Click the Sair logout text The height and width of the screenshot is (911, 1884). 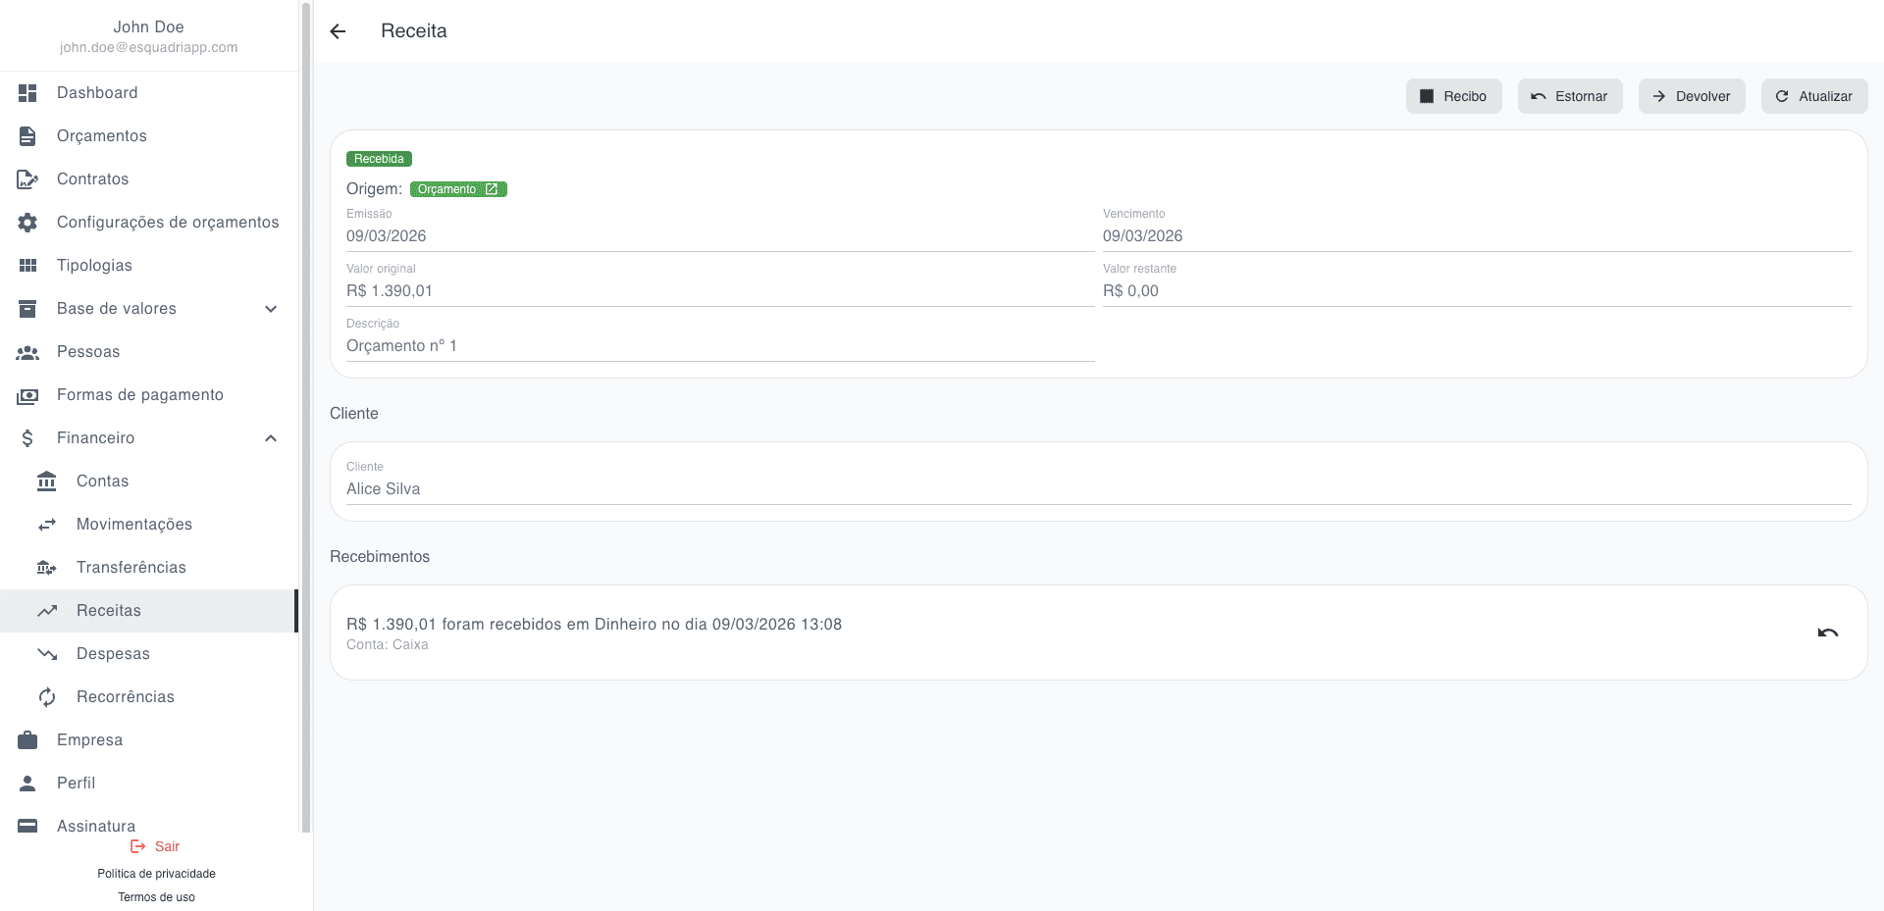tap(167, 846)
